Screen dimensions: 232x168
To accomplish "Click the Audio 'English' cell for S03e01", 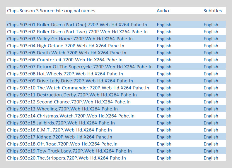I will point(164,25).
